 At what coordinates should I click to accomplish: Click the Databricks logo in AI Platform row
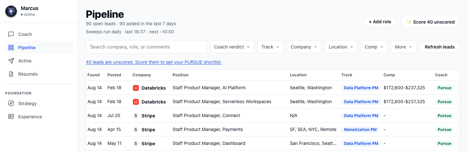coord(136,88)
